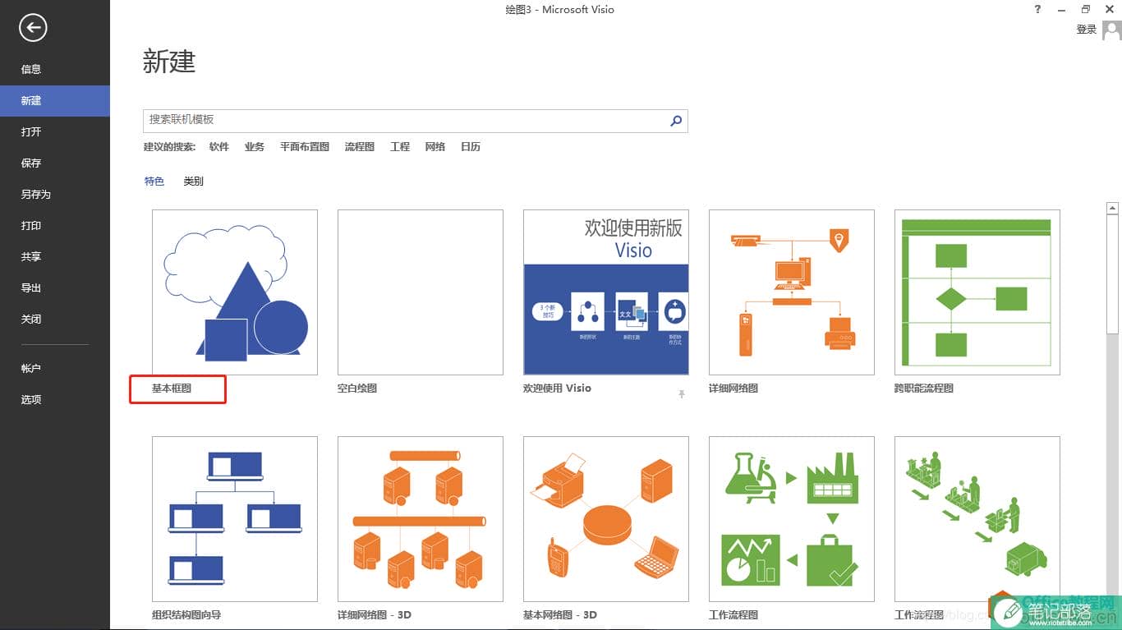Select the 跨职能流程图 template thumbnail
This screenshot has width=1122, height=630.
977,292
